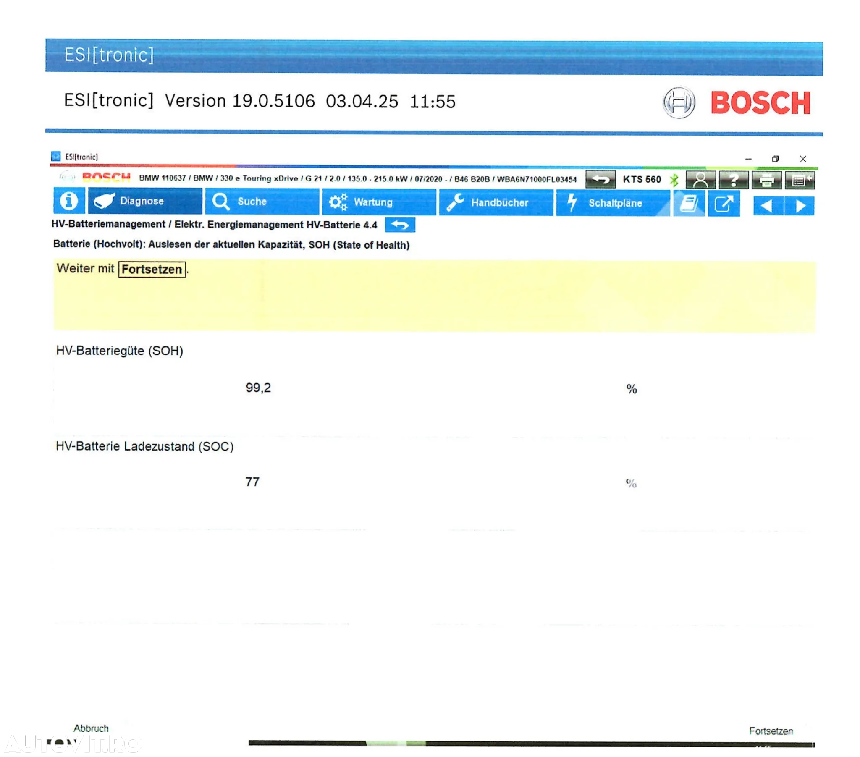Click the bottom right Fortsetzen button
The width and height of the screenshot is (860, 757).
771,731
